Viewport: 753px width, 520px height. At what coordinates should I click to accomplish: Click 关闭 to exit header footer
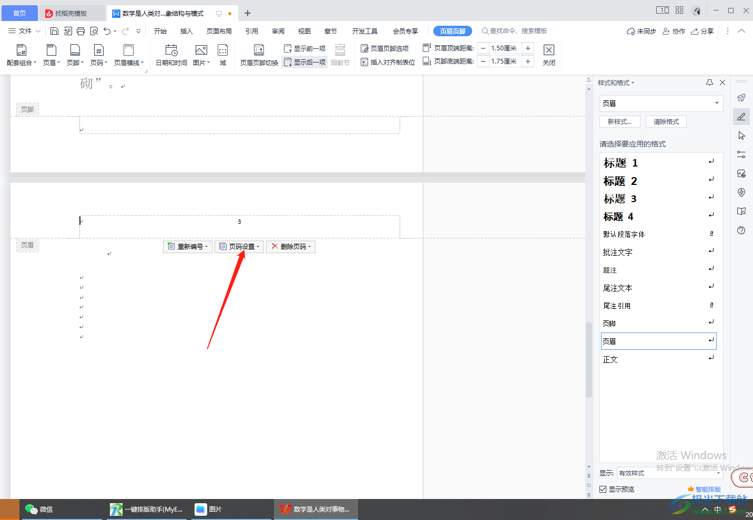pyautogui.click(x=549, y=55)
